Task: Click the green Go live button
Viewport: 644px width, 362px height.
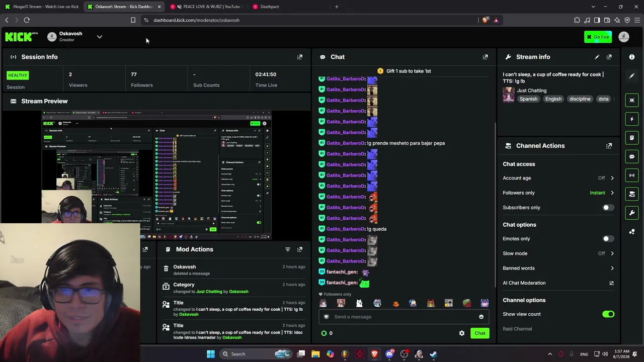Action: [x=598, y=37]
